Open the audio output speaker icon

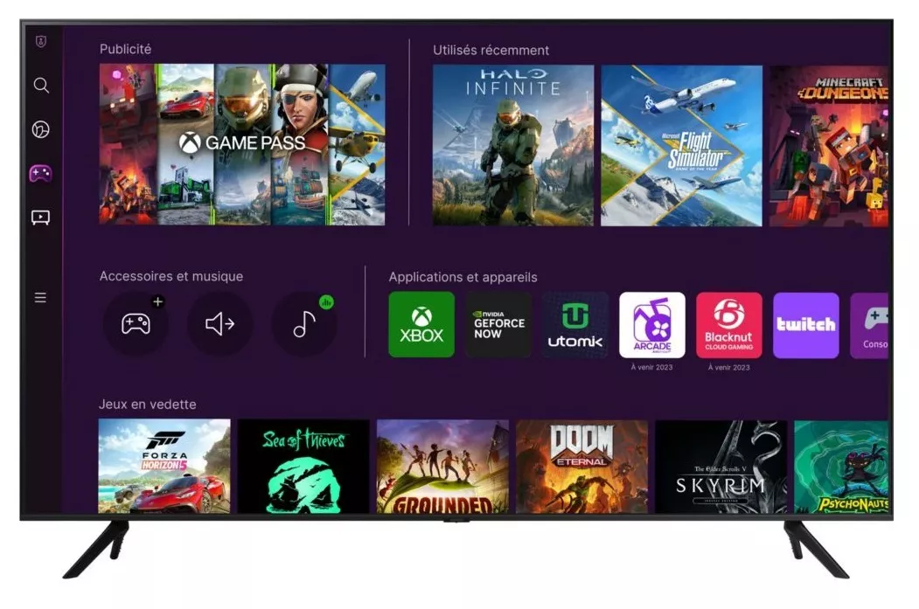point(219,324)
